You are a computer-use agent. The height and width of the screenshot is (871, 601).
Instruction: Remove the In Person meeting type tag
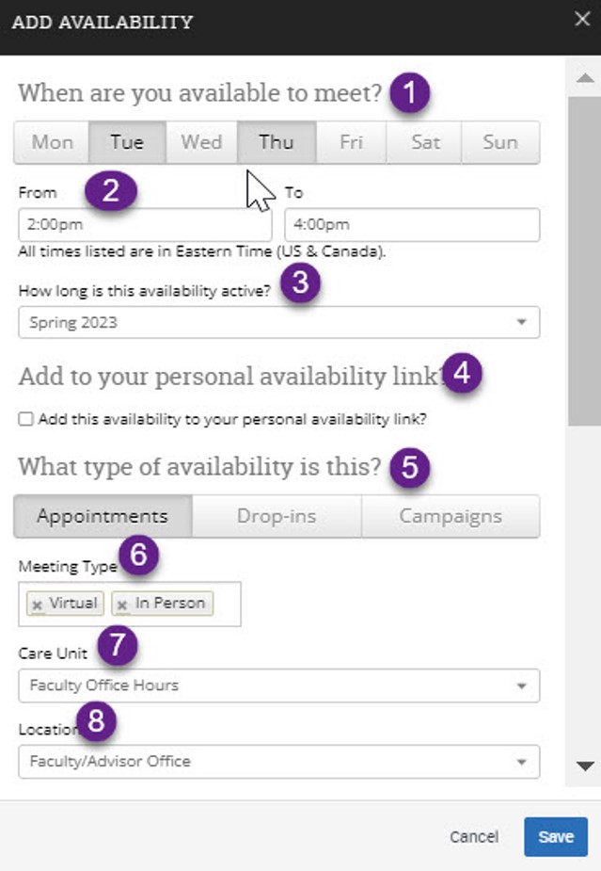[122, 605]
